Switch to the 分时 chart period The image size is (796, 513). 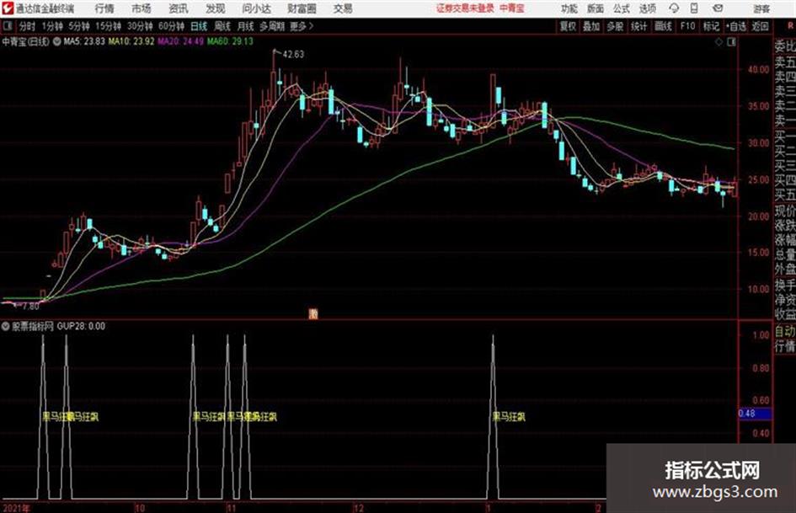click(28, 26)
